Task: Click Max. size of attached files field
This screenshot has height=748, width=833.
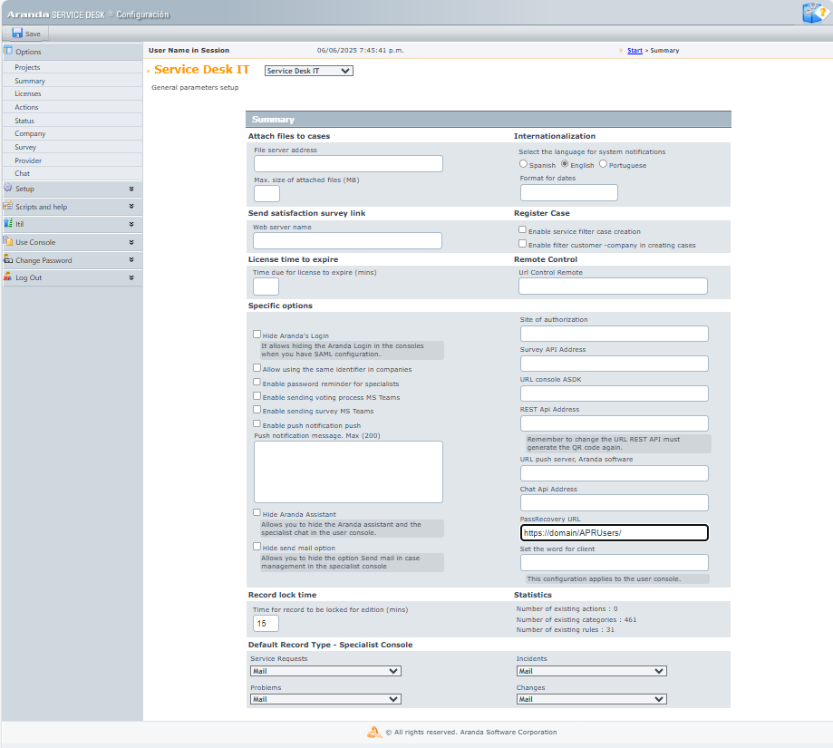Action: click(x=266, y=193)
